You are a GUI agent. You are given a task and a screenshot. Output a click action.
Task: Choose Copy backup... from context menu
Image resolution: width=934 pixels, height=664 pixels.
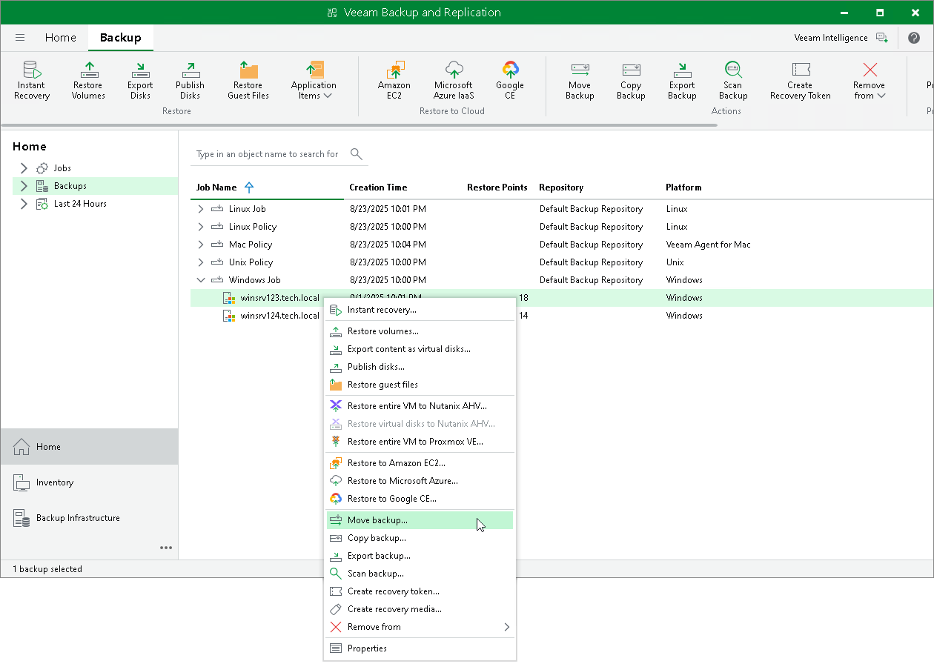pos(420,538)
